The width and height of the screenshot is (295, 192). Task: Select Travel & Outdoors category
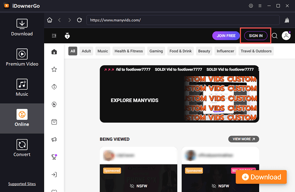click(256, 51)
